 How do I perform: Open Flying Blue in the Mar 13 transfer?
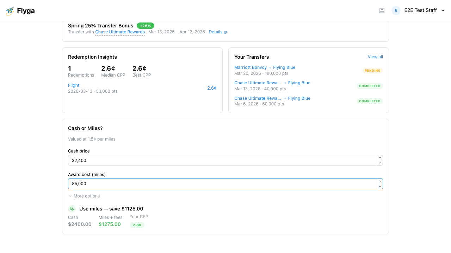click(299, 83)
